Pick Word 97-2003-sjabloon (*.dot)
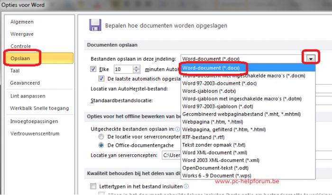The image size is (332, 195). coord(248,106)
